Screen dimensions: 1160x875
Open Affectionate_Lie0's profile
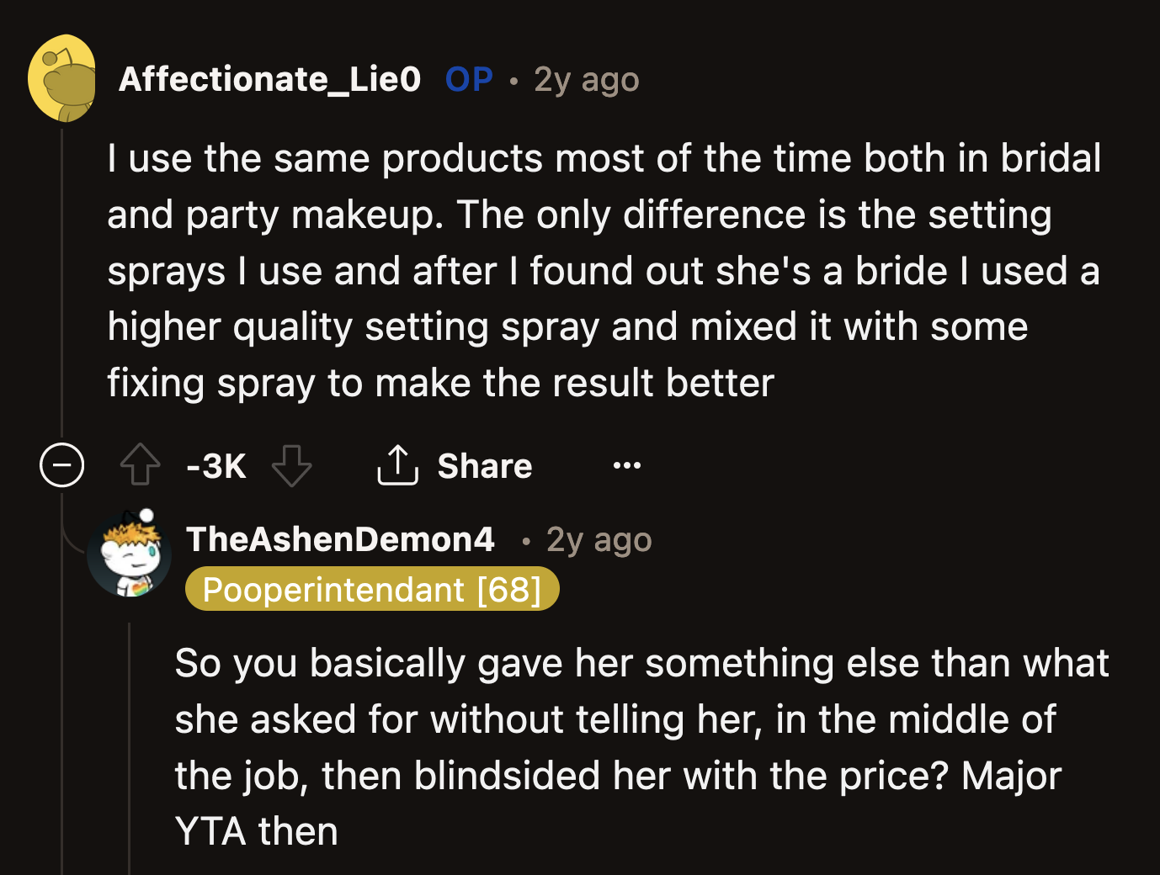click(x=269, y=79)
